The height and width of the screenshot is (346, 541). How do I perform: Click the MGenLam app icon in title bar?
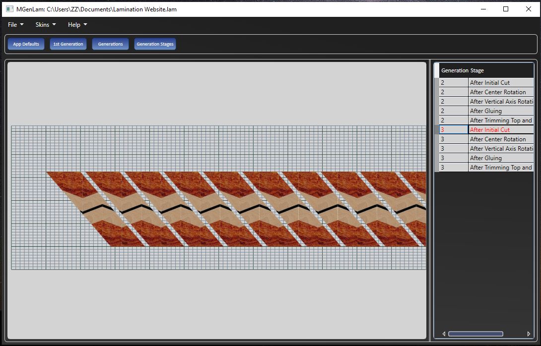(9, 9)
